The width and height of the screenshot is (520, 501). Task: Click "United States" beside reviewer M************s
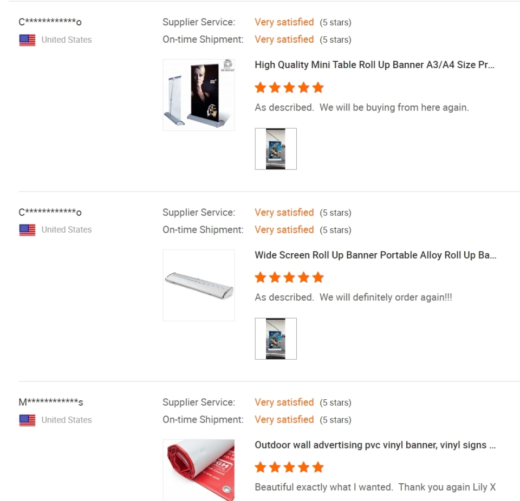67,420
